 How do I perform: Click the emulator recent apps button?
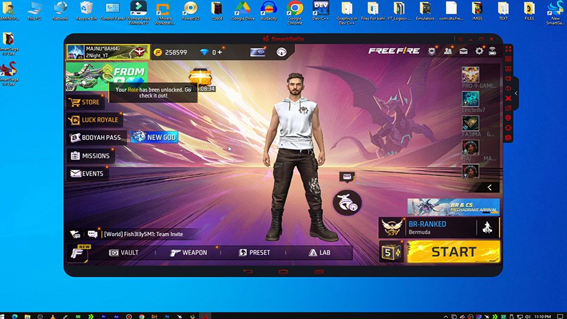(318, 271)
